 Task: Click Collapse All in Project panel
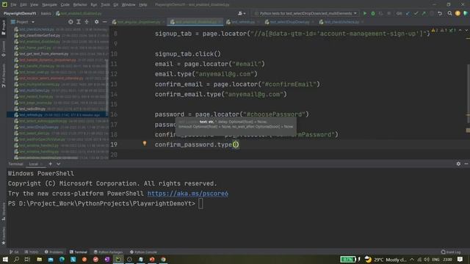(x=87, y=22)
